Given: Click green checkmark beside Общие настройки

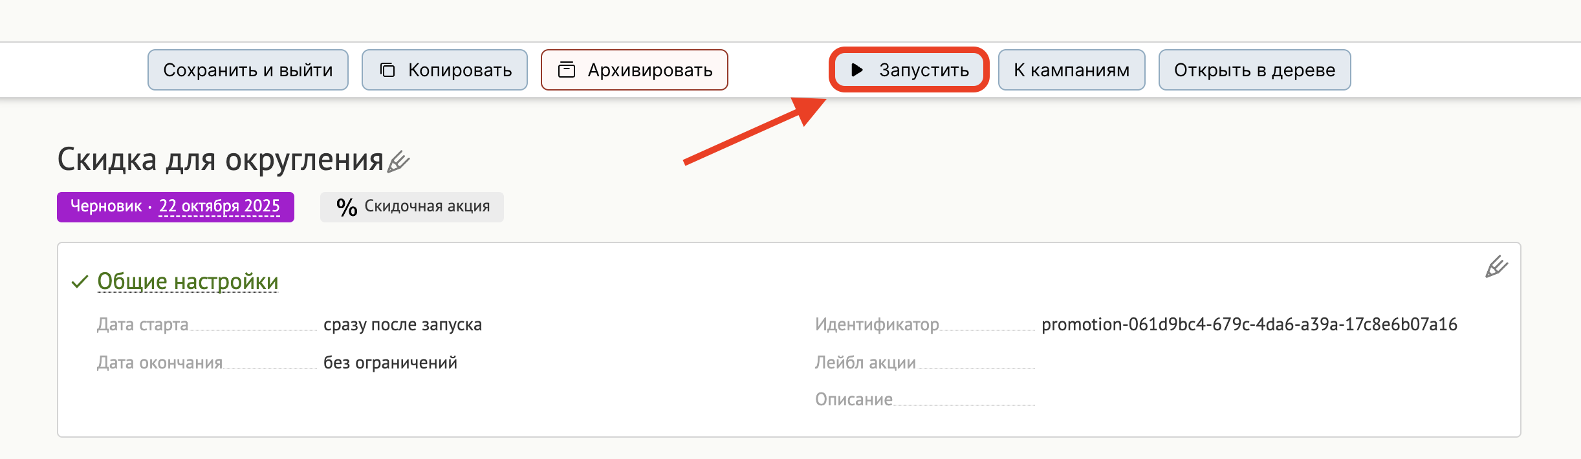Looking at the screenshot, I should coord(80,282).
